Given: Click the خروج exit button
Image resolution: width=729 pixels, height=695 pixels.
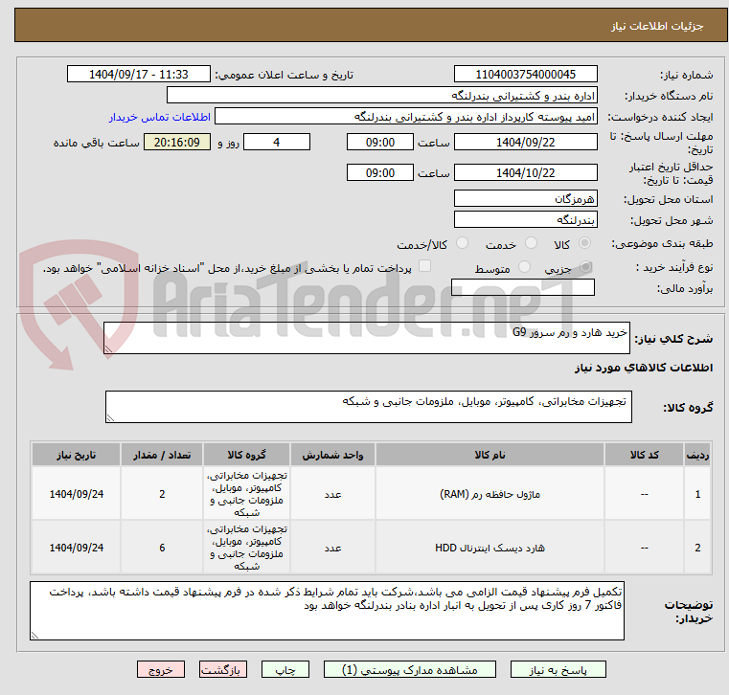Looking at the screenshot, I should point(160,669).
